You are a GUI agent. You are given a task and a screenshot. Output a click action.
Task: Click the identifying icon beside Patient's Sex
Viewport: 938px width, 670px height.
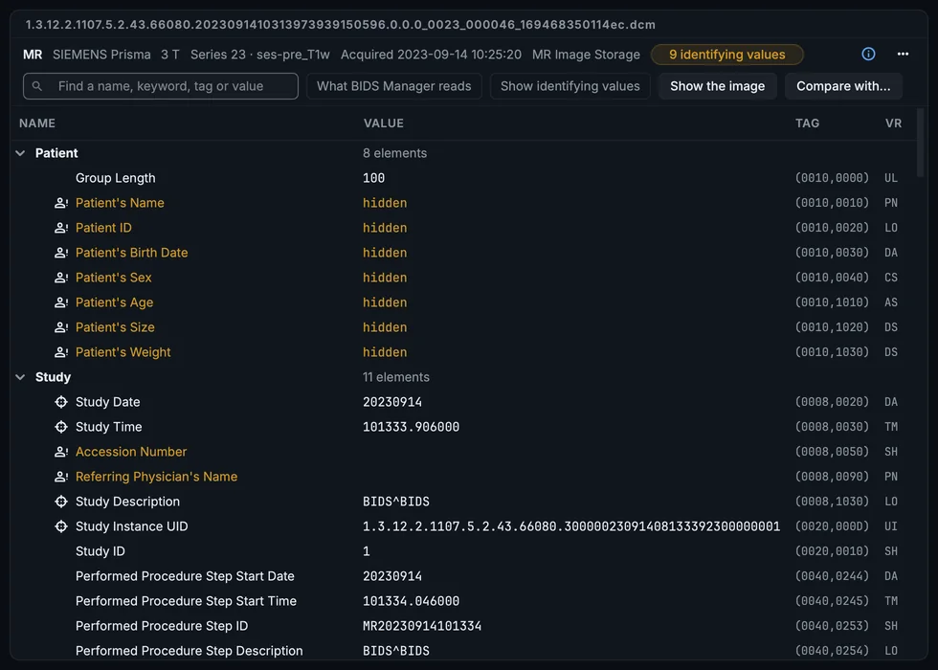pyautogui.click(x=61, y=278)
